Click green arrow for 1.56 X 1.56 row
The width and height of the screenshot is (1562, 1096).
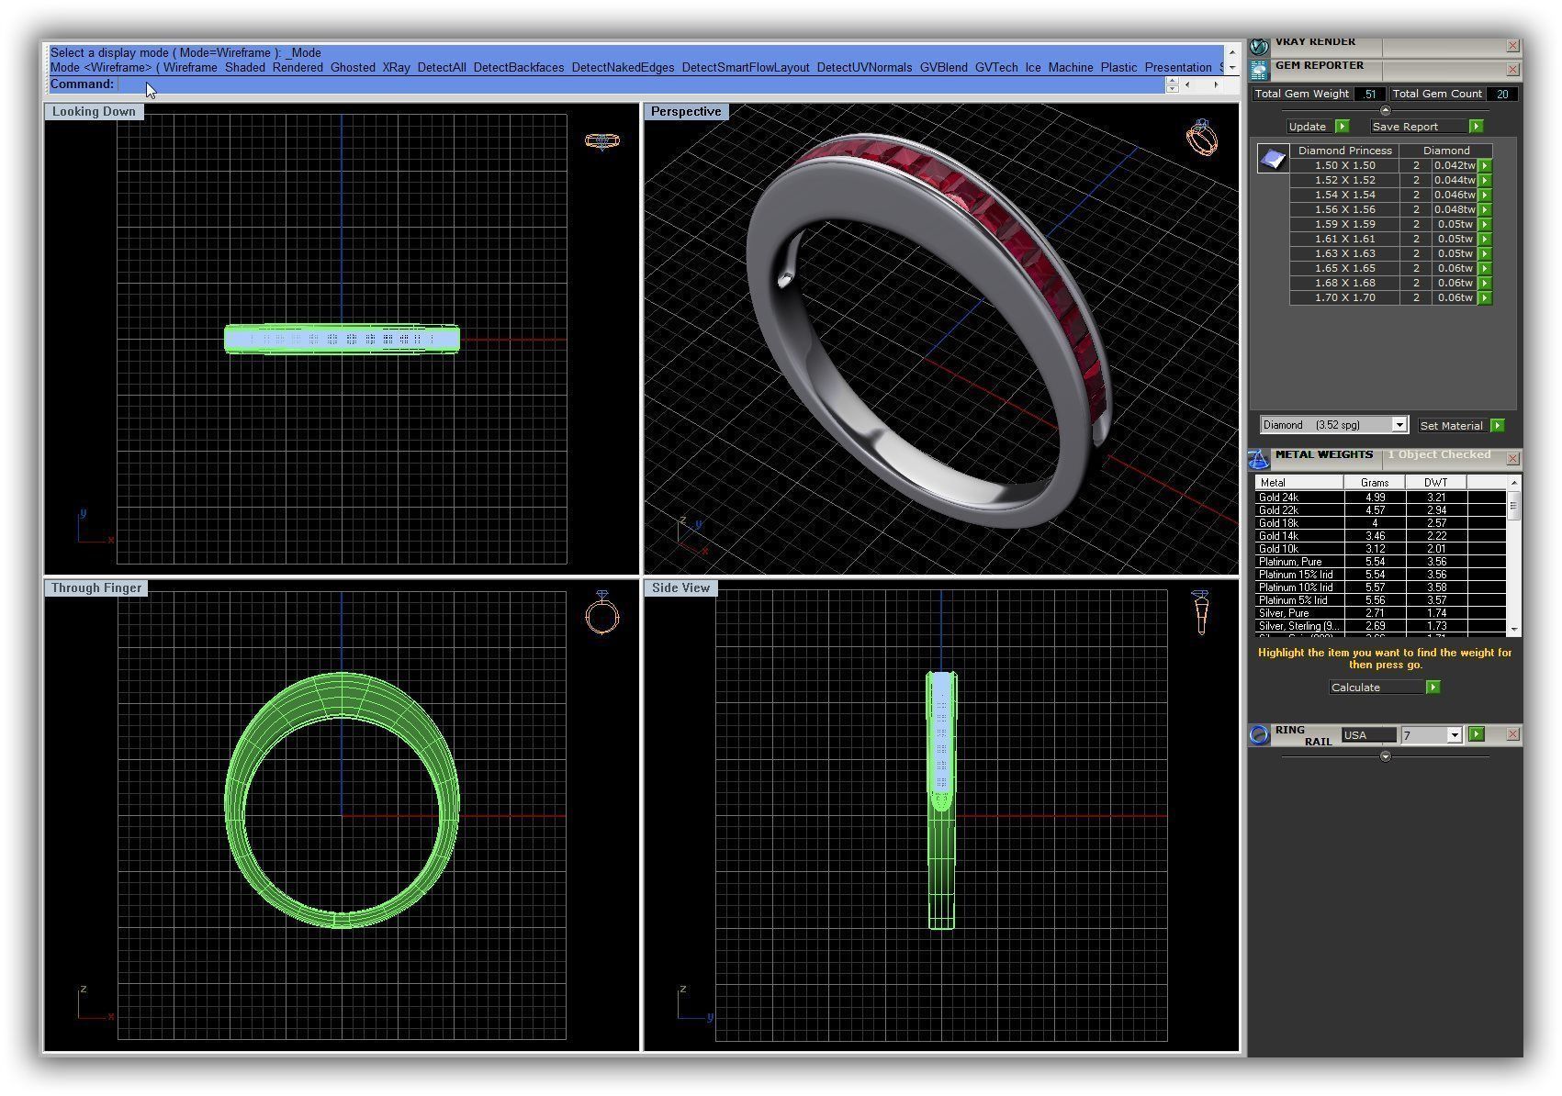pos(1485,210)
